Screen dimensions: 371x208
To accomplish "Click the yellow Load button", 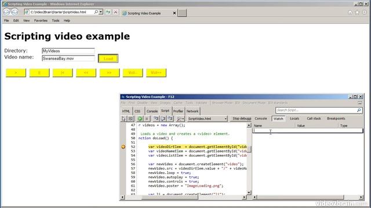I will point(108,58).
